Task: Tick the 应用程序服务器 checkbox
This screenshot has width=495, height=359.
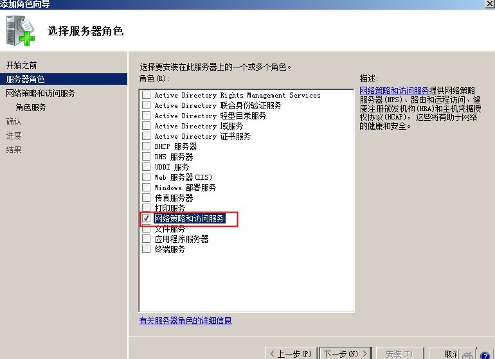Action: click(146, 239)
